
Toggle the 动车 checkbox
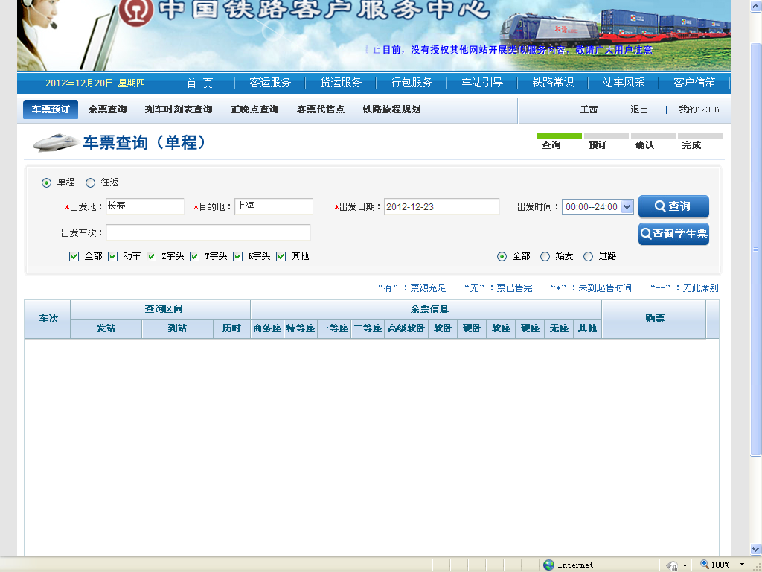[x=113, y=256]
